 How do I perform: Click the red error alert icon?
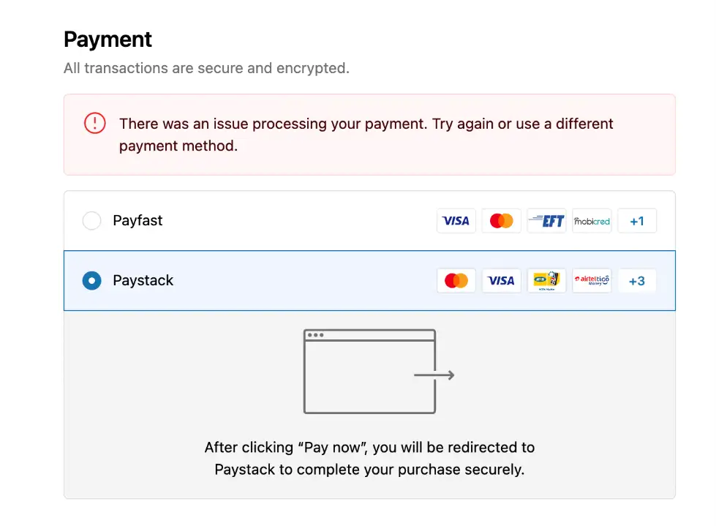[x=95, y=124]
